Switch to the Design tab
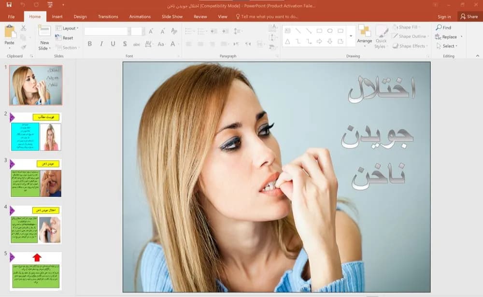Viewport: 483px width, 297px height. [80, 16]
